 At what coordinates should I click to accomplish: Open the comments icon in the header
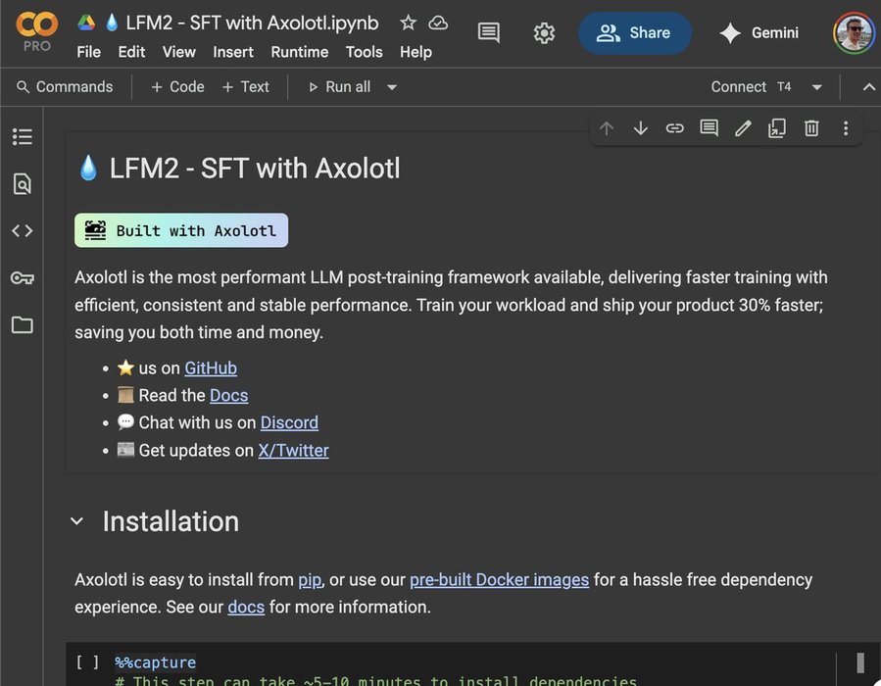click(488, 33)
